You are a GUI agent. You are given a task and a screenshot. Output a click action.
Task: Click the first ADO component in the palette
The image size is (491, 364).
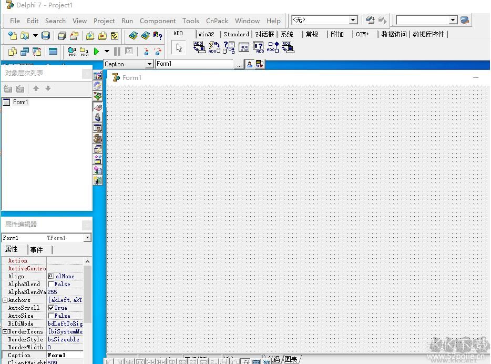(199, 47)
